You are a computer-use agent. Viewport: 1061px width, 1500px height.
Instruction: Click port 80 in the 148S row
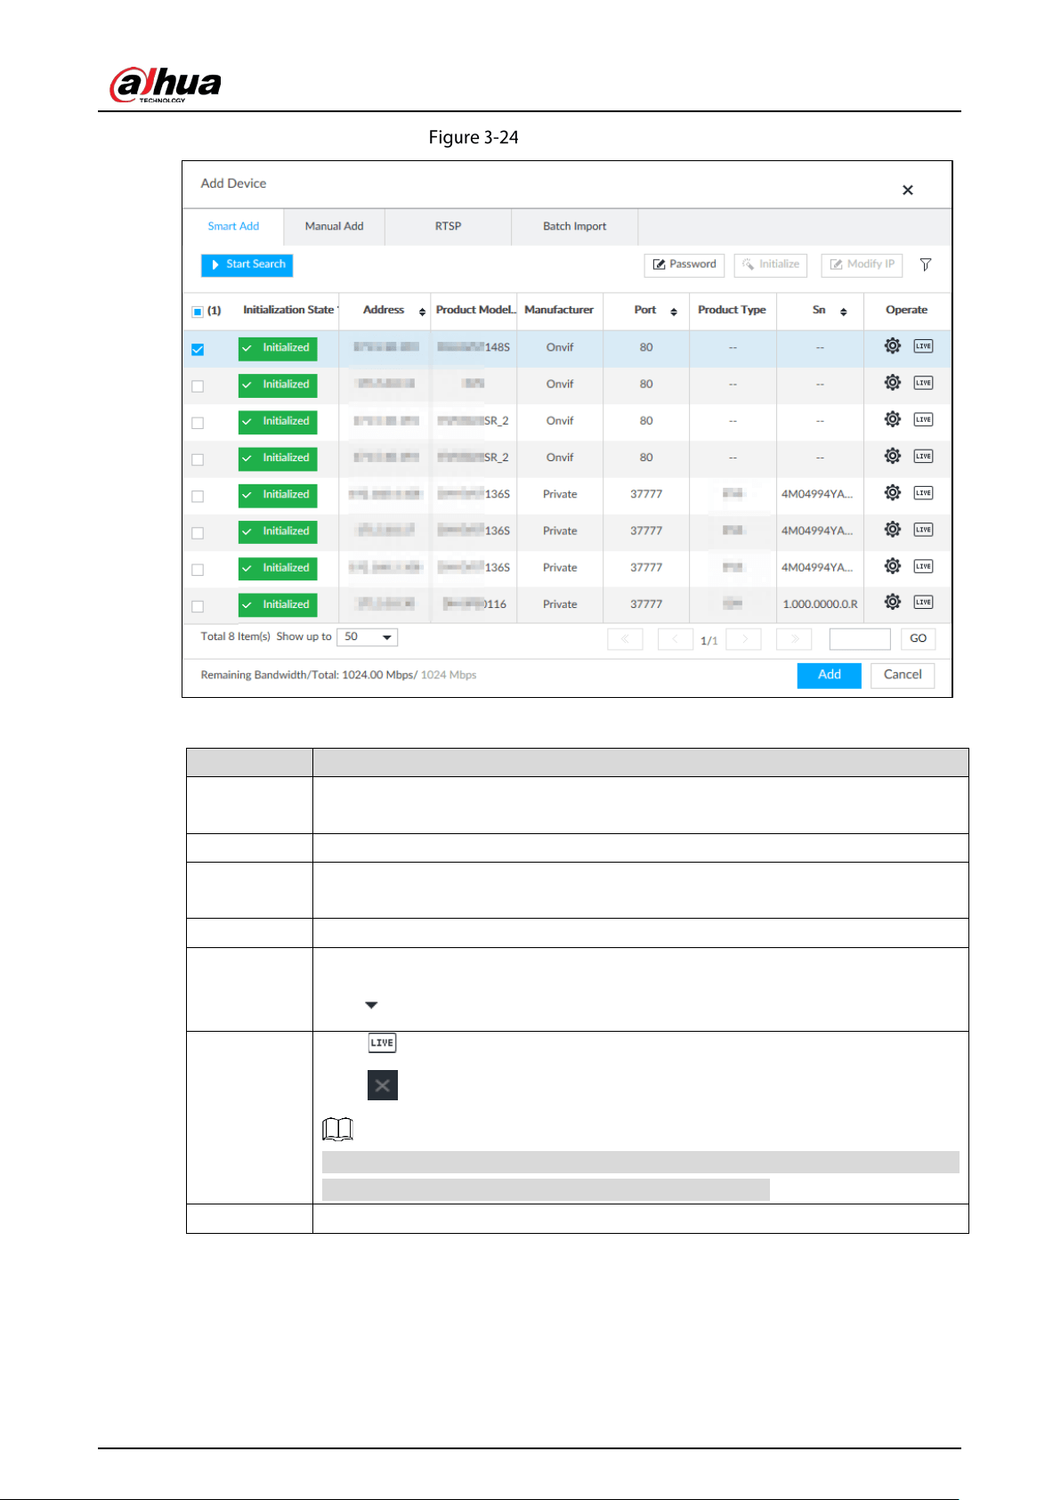[x=646, y=347]
